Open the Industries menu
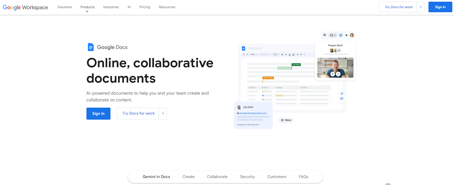The image size is (454, 185). 111,7
